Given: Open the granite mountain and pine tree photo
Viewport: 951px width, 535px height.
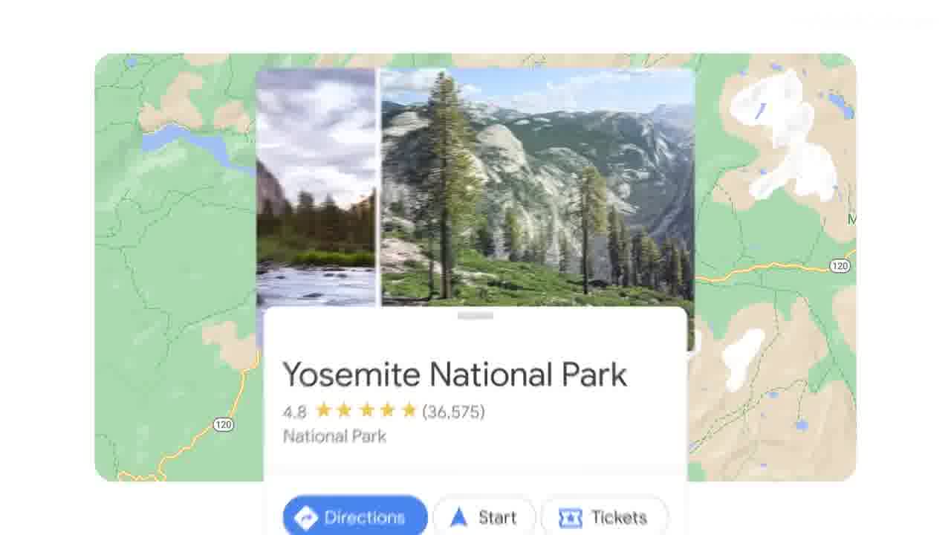Looking at the screenshot, I should click(x=538, y=187).
